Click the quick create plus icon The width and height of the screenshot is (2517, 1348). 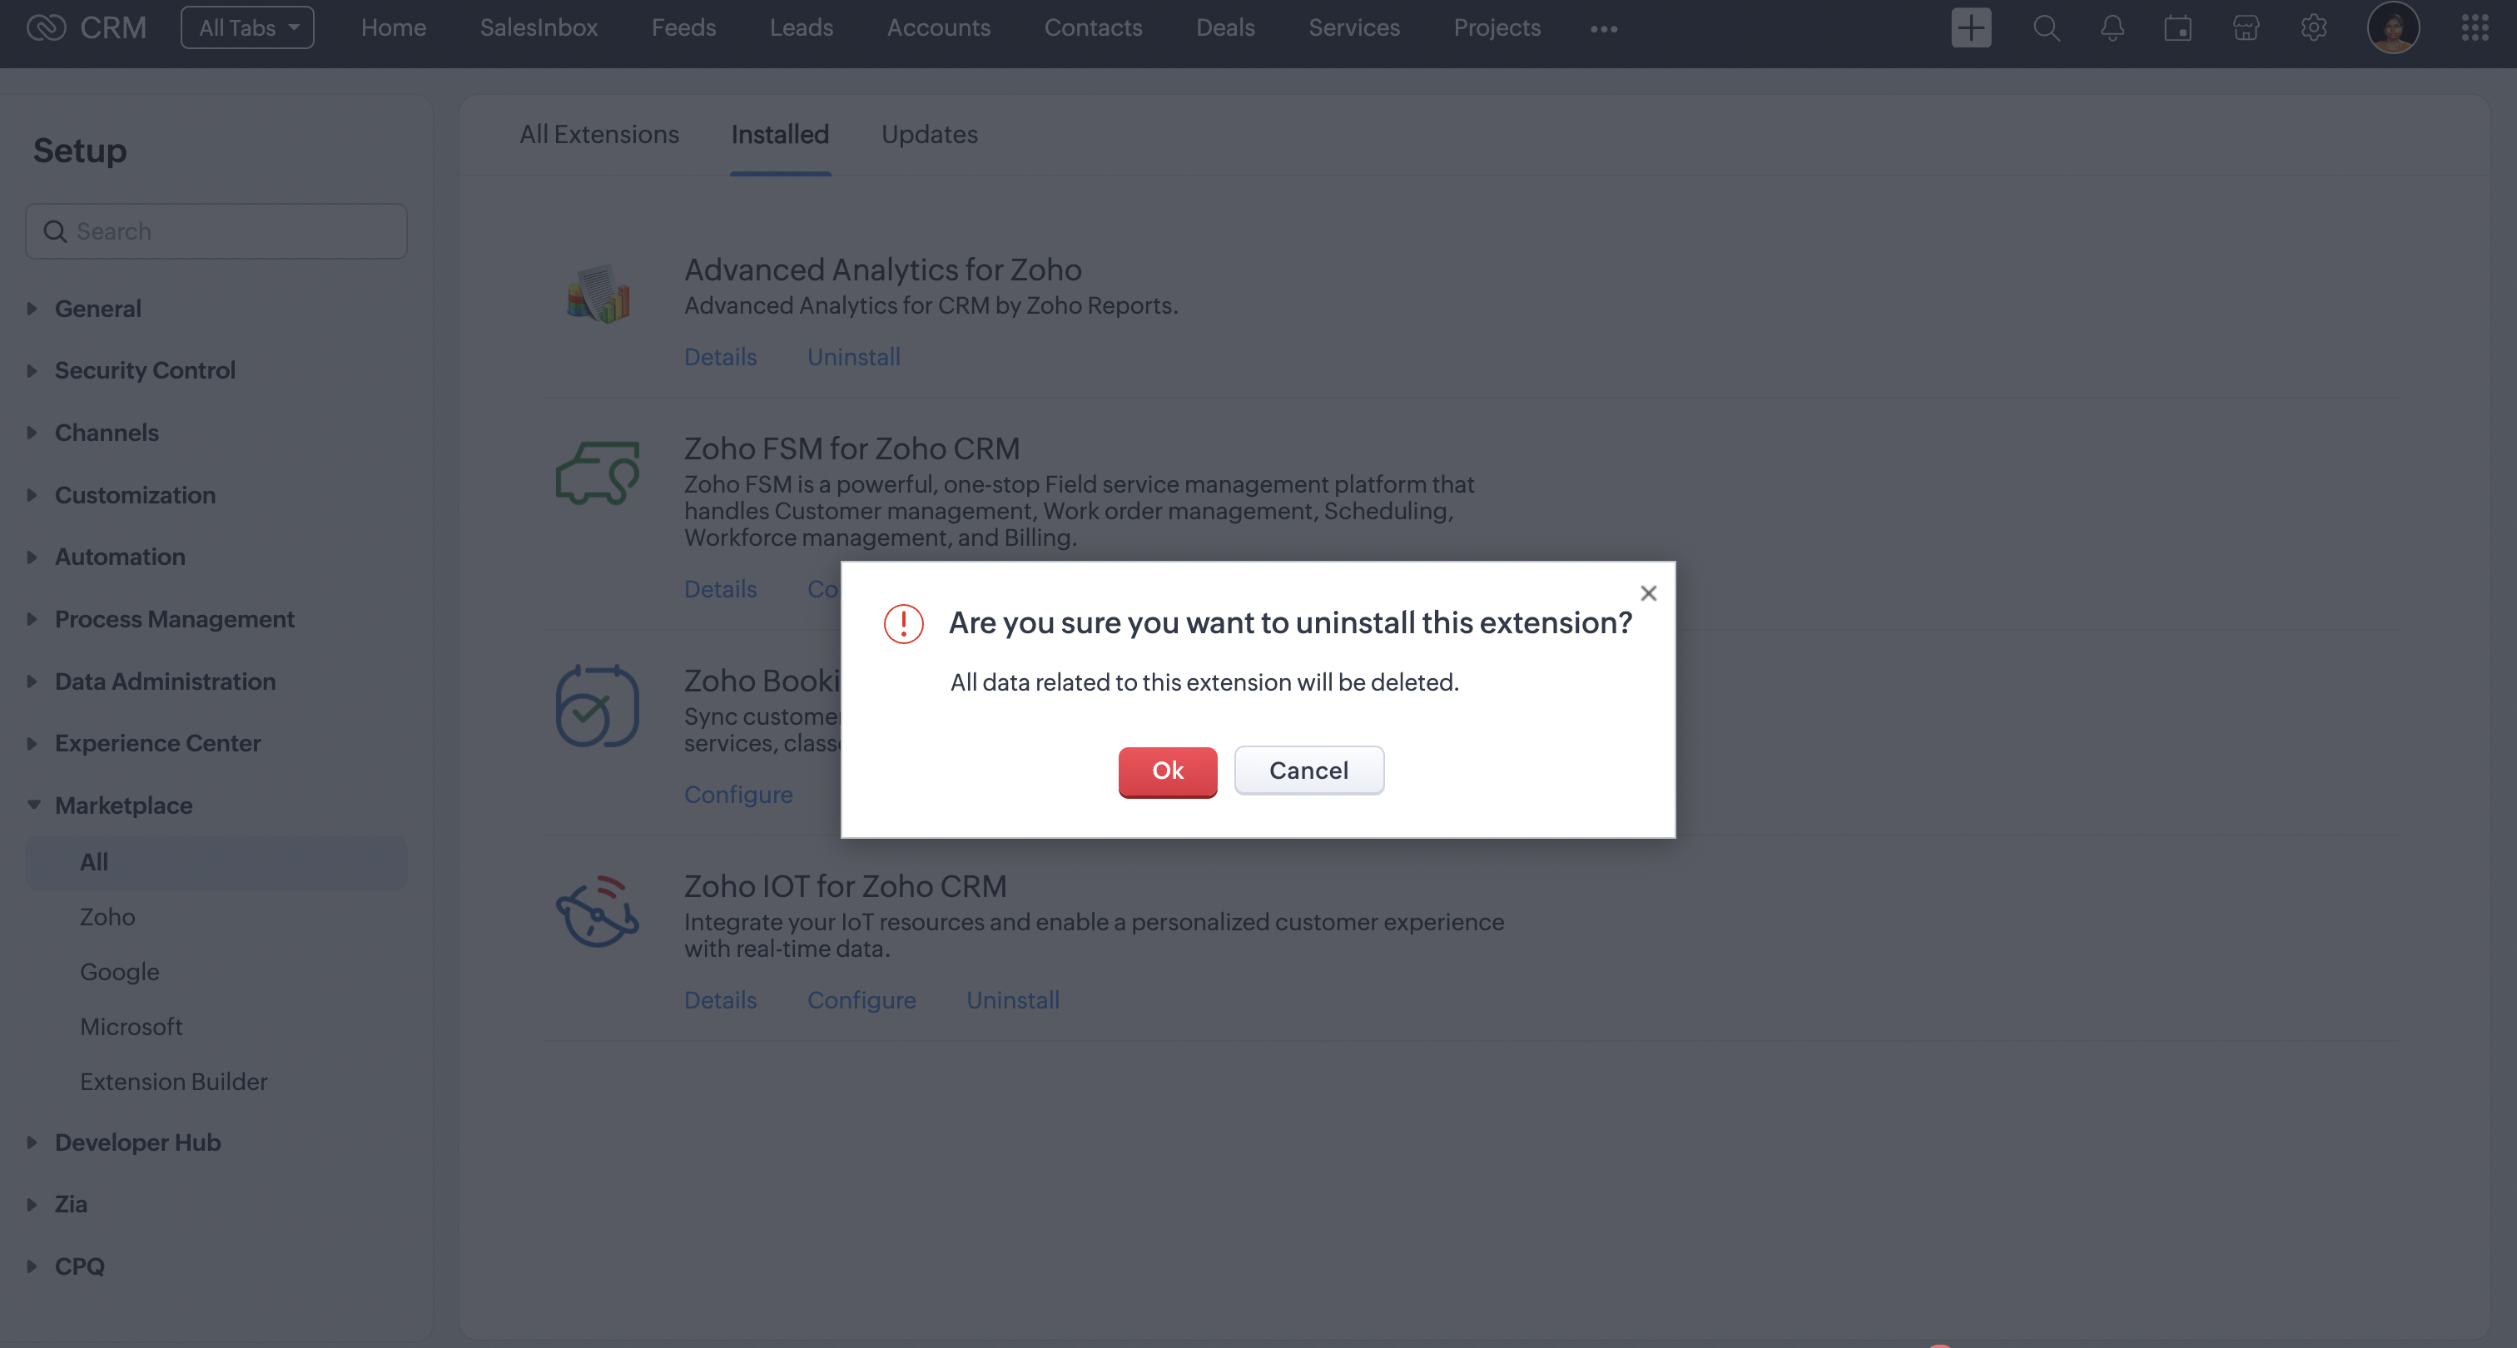(1971, 27)
